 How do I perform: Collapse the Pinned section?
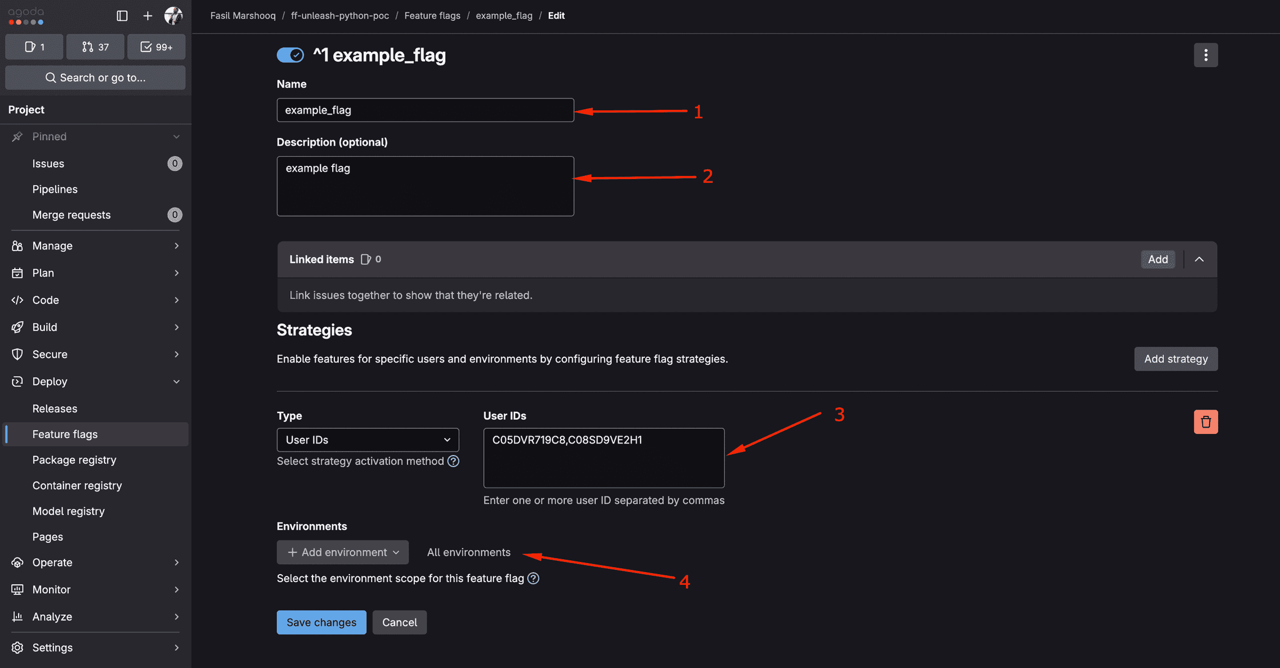pos(95,136)
